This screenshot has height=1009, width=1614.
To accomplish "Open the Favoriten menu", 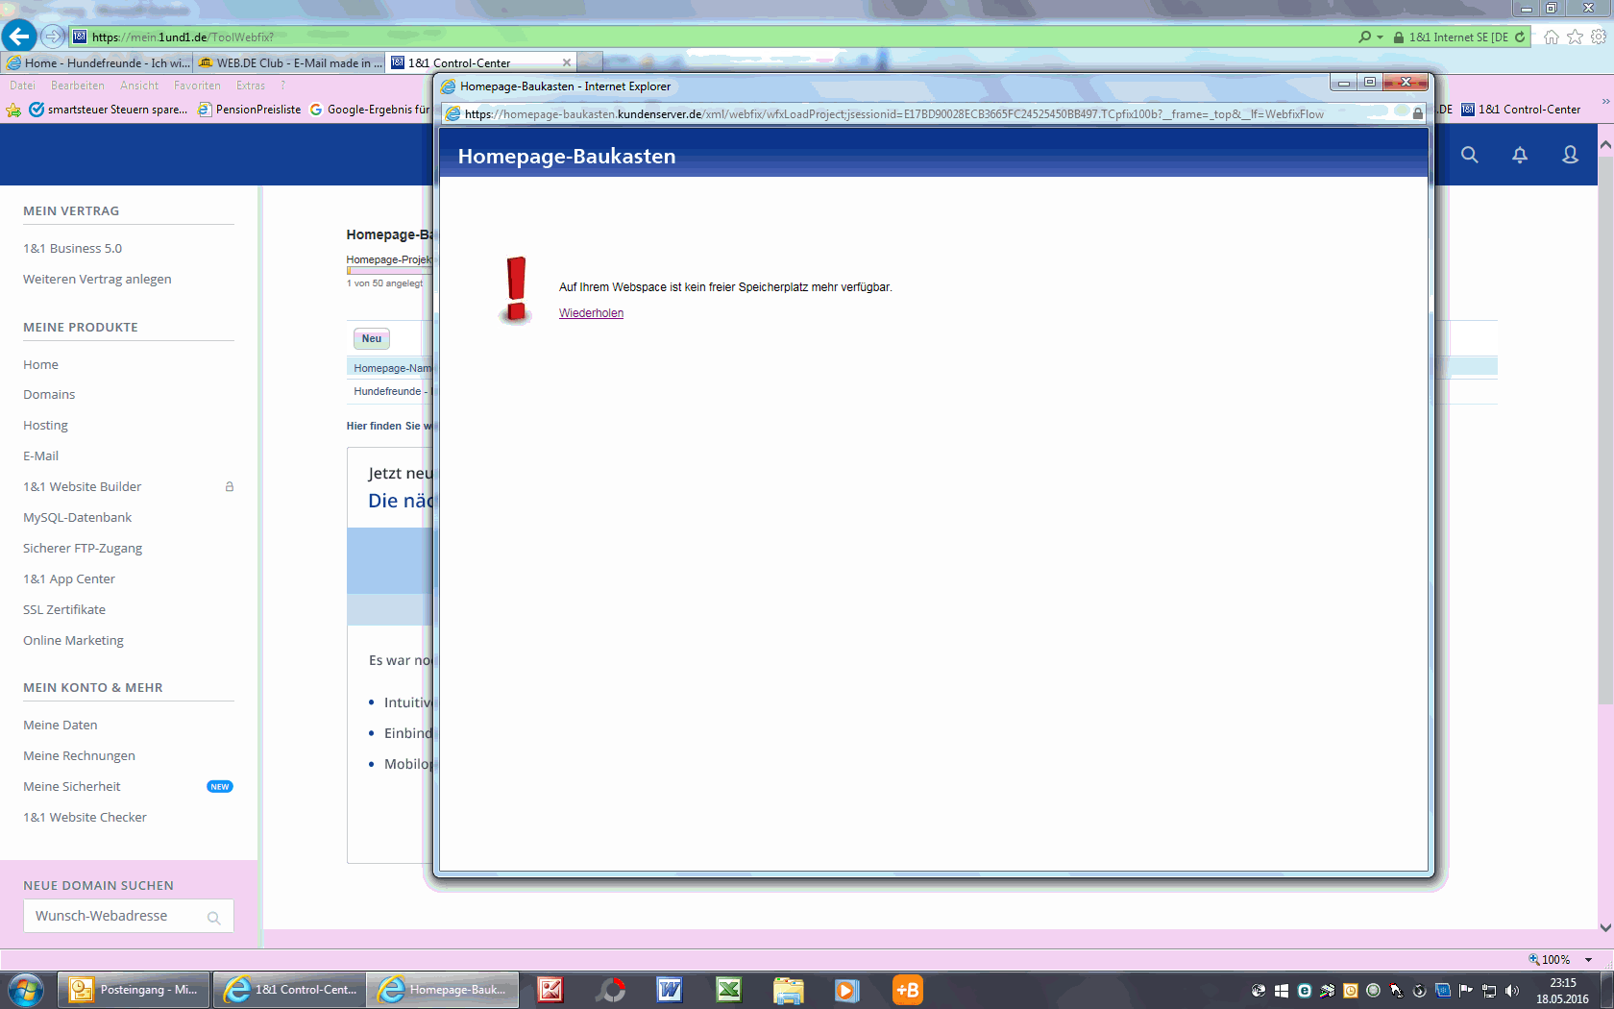I will pyautogui.click(x=197, y=86).
